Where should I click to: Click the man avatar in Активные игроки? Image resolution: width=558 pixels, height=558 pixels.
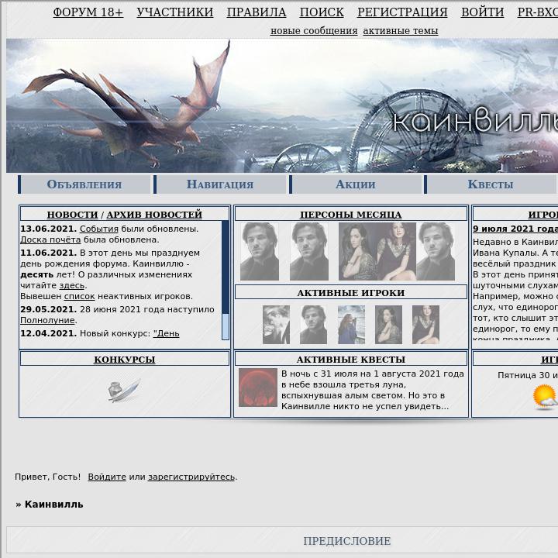coord(313,325)
